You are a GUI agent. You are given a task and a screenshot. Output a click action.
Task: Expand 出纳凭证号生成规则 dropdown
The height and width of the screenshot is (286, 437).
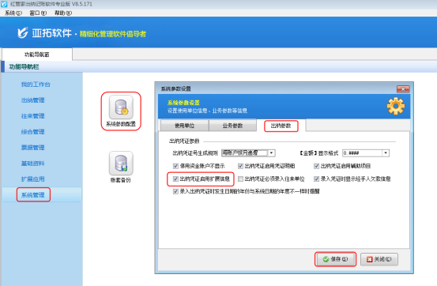pos(271,152)
